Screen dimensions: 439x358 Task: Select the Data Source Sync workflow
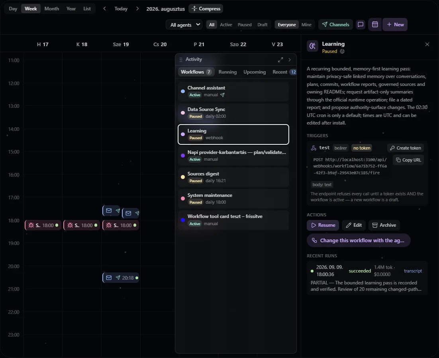[x=233, y=113]
